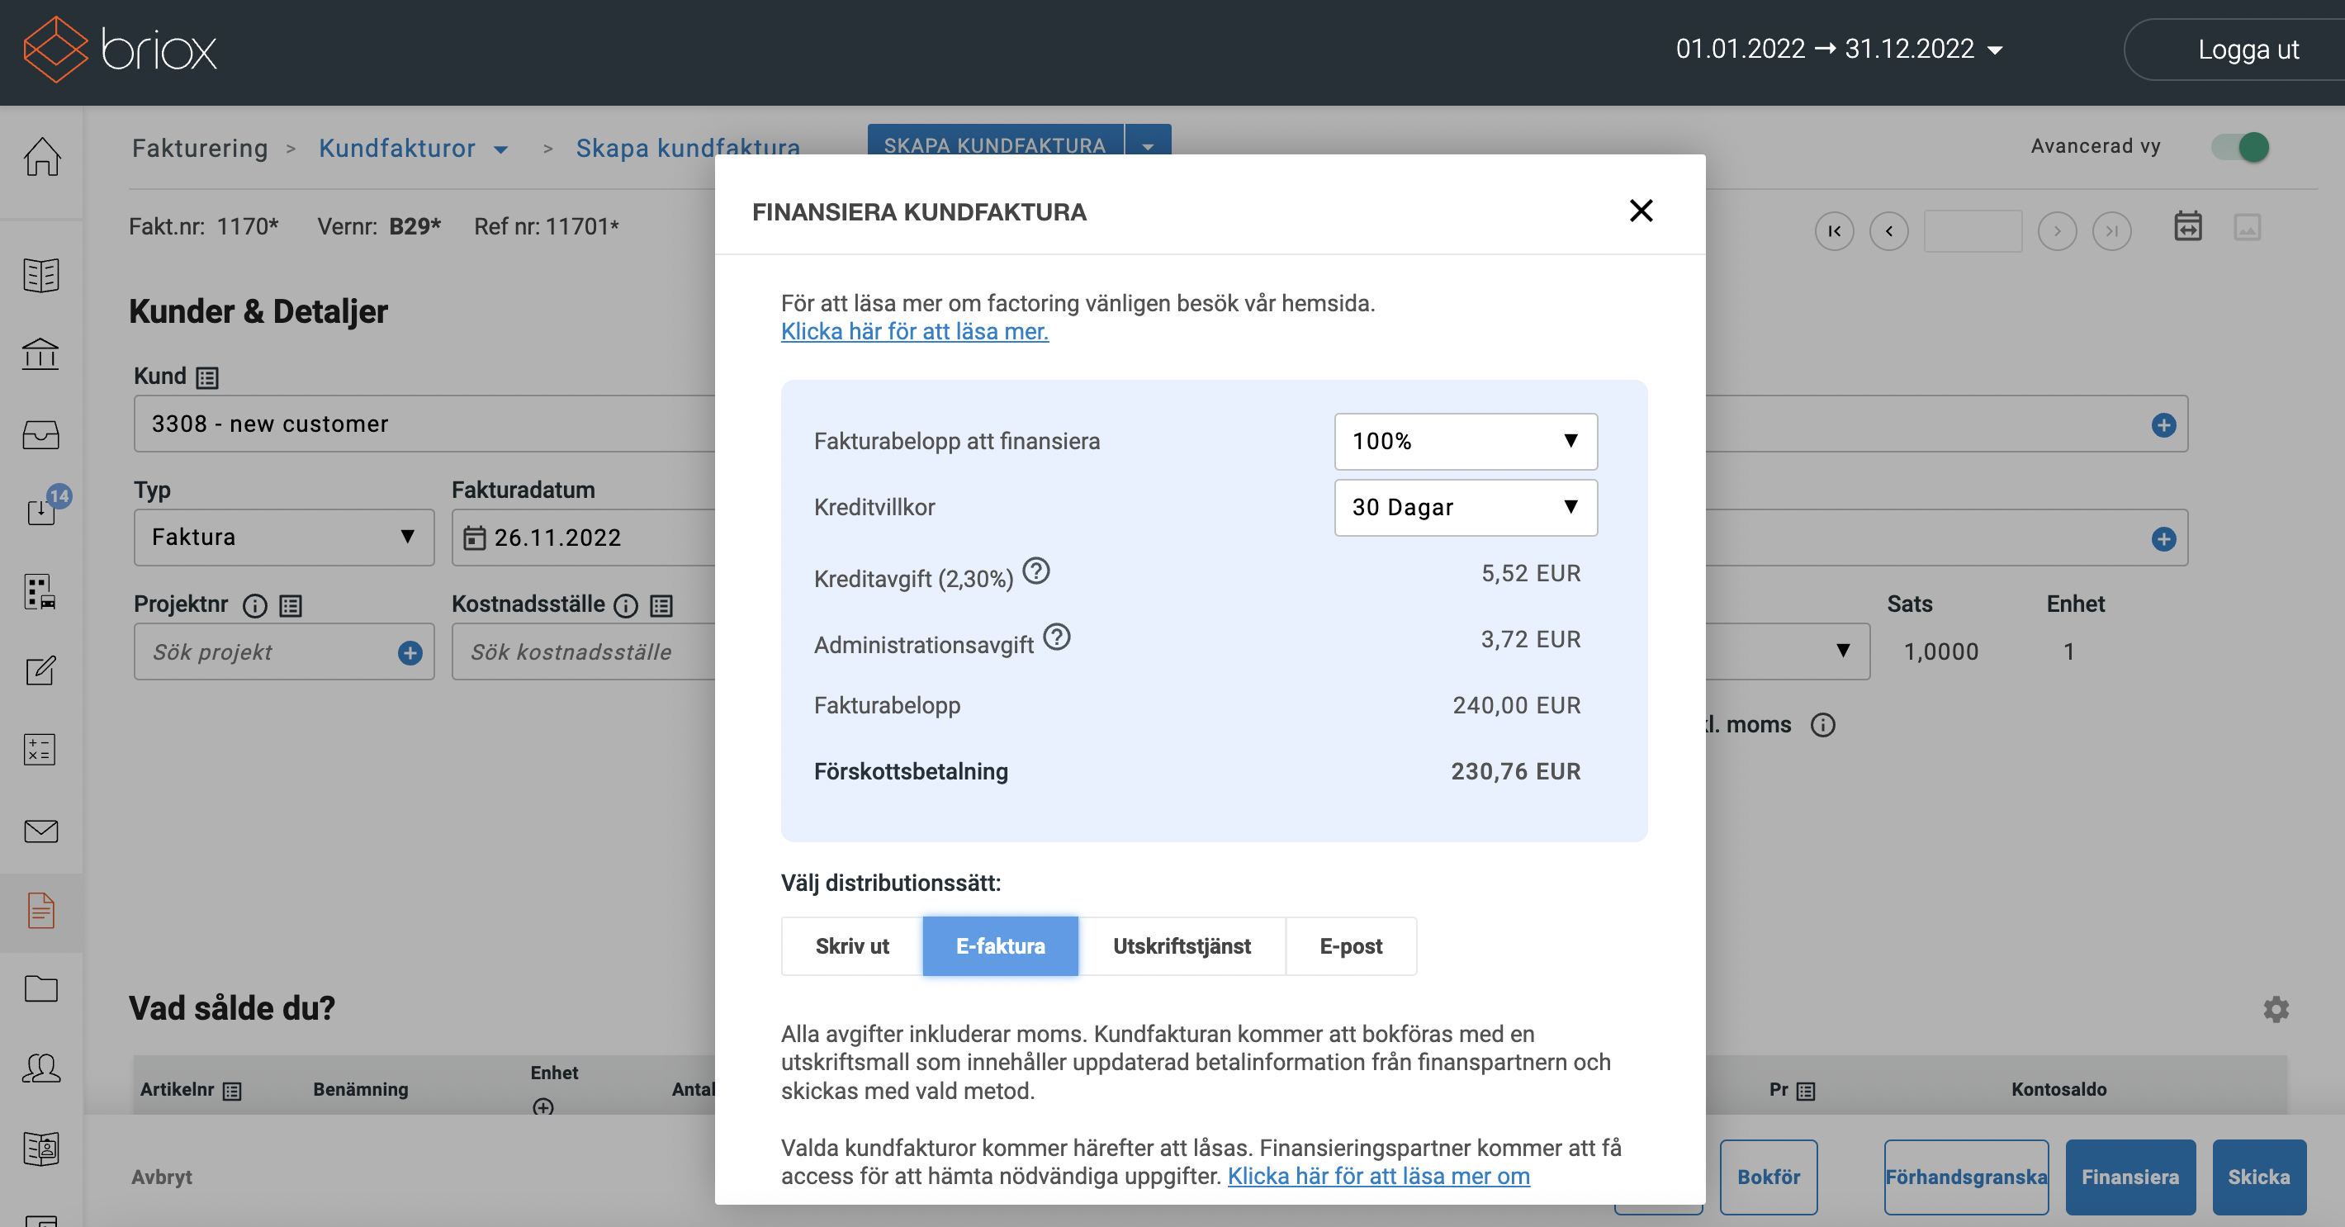Open table settings gear icon
Image resolution: width=2345 pixels, height=1227 pixels.
click(2276, 1008)
